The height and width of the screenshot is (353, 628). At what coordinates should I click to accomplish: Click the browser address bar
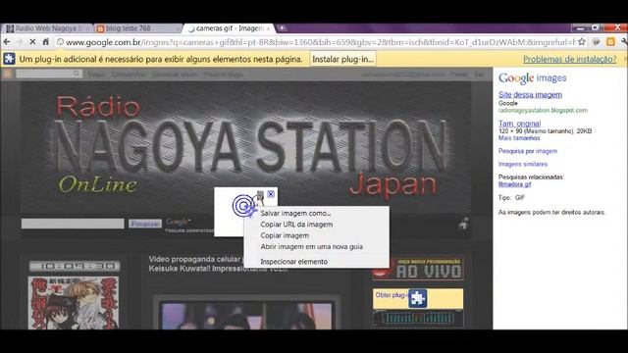[316, 41]
